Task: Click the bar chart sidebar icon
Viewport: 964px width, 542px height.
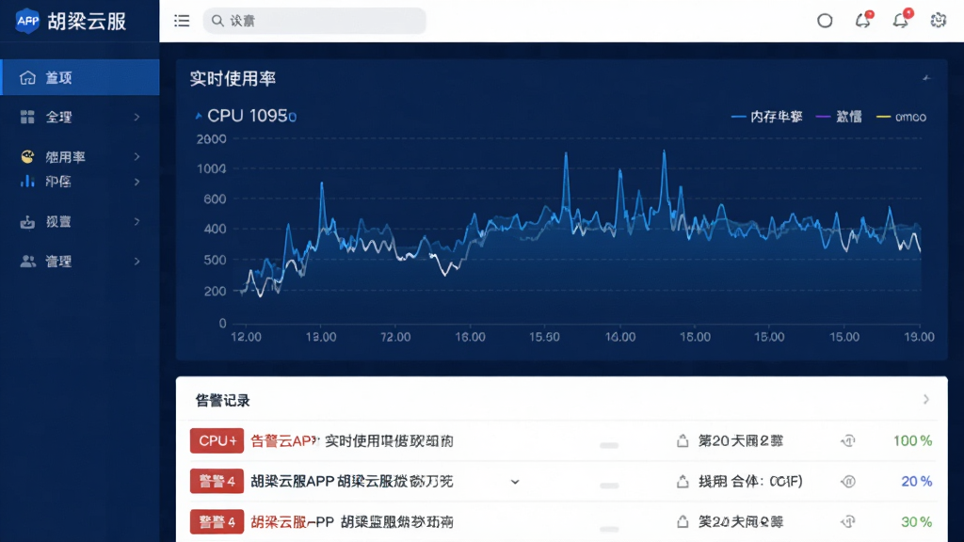Action: coord(27,182)
